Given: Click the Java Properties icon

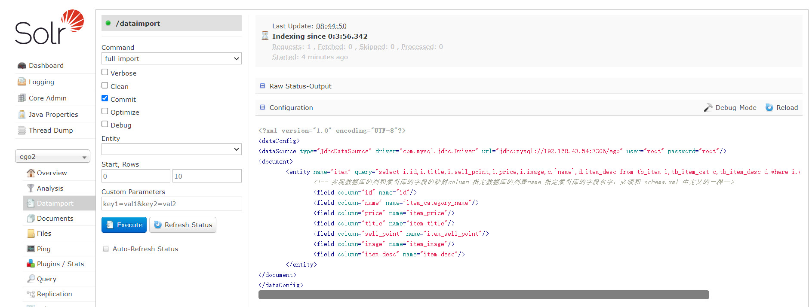Looking at the screenshot, I should [22, 114].
